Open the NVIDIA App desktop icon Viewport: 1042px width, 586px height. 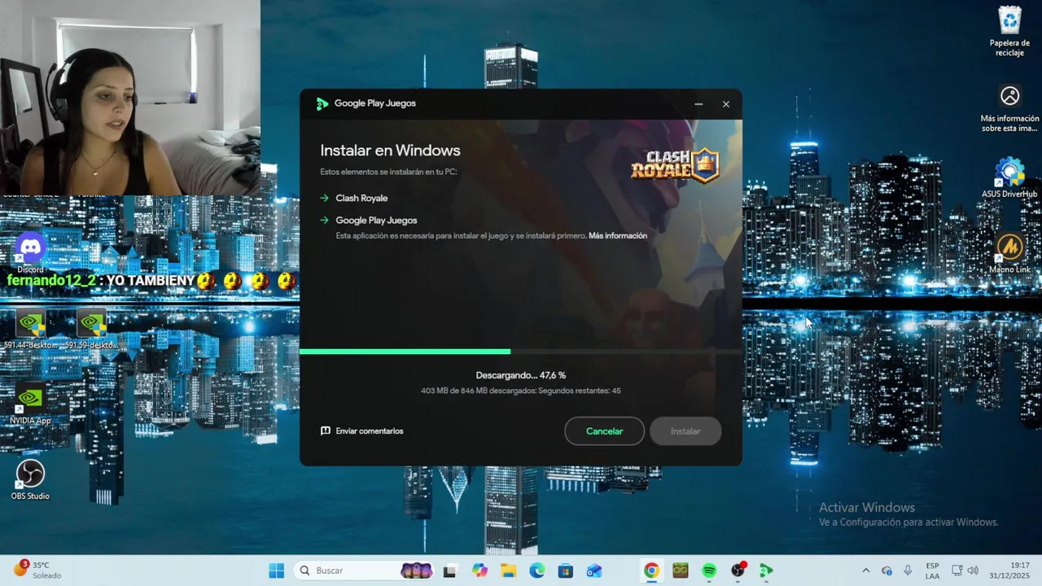pos(30,405)
